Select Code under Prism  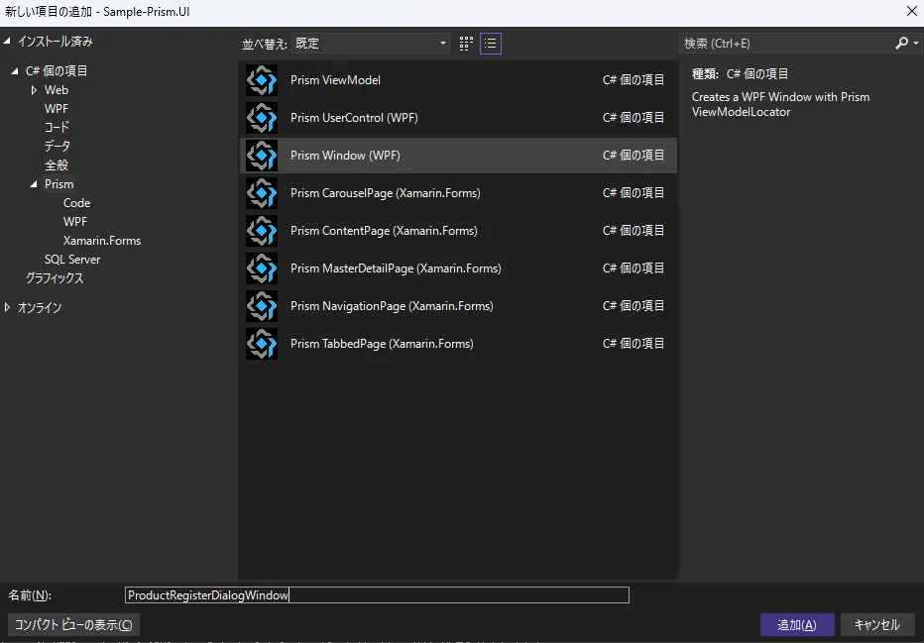point(76,203)
